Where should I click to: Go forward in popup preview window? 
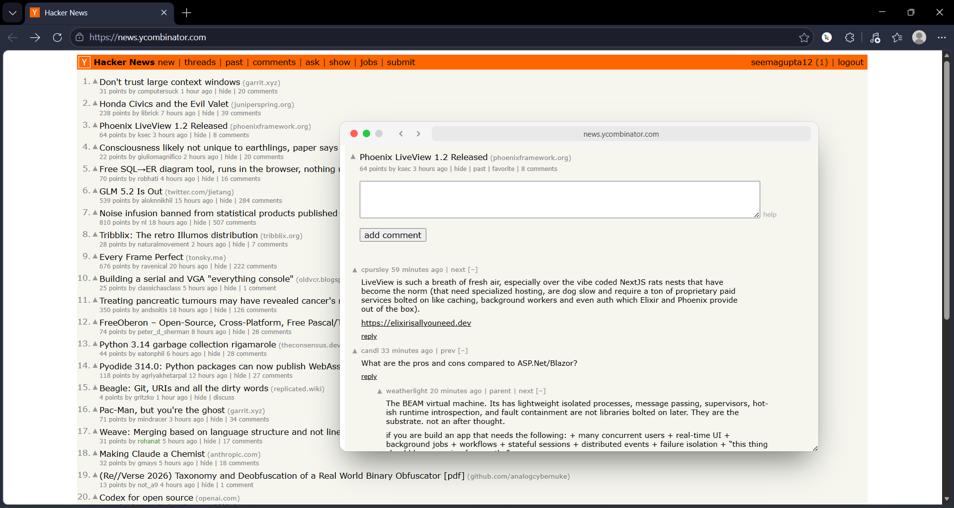click(418, 134)
